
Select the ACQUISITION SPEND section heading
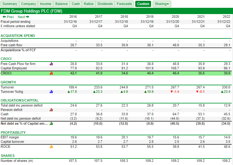(18, 36)
